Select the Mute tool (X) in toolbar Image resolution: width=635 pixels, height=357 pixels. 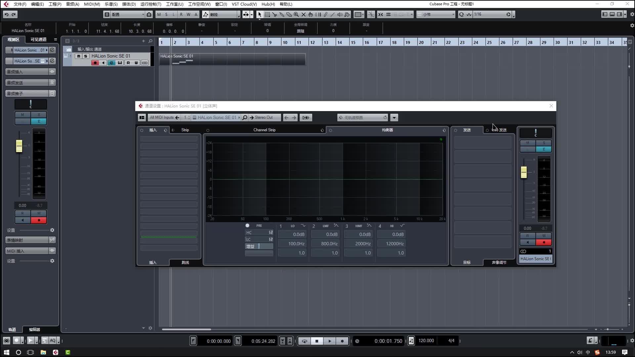[x=303, y=14]
